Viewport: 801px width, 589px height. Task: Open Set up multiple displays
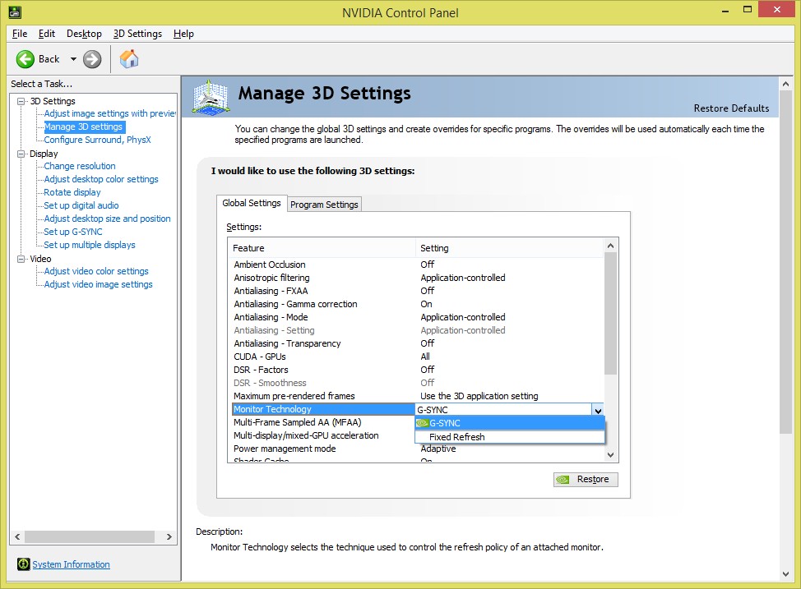[90, 245]
